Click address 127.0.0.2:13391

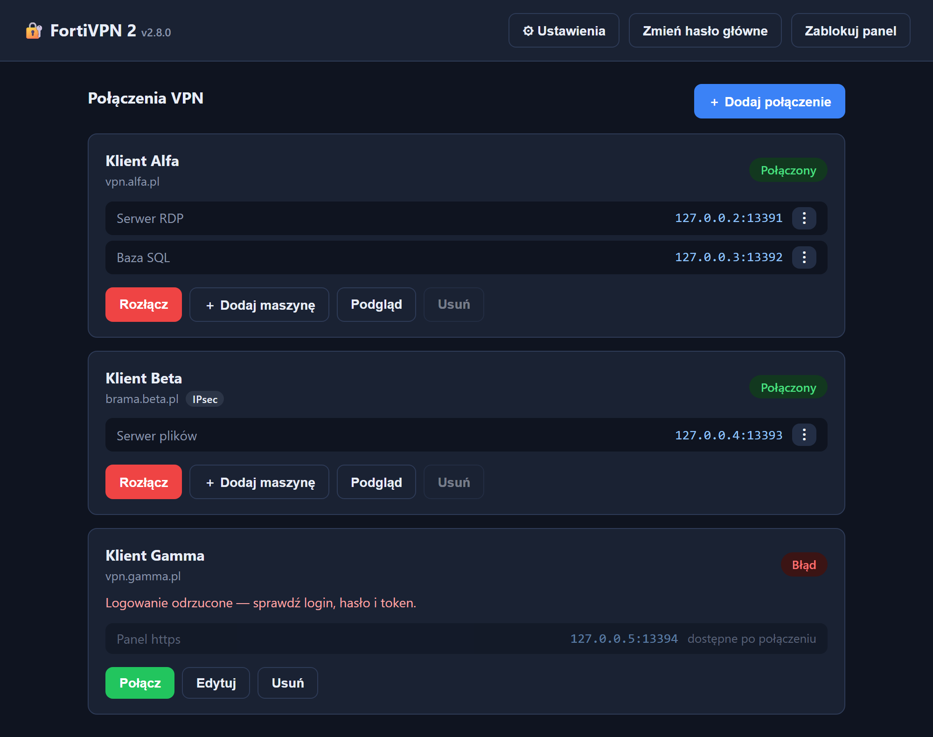coord(729,218)
